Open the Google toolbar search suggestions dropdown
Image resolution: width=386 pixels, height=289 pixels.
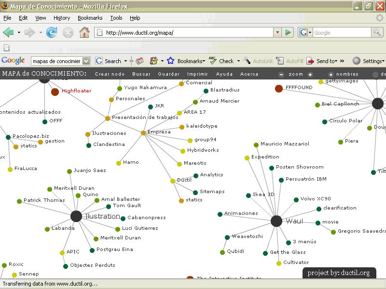(86, 61)
